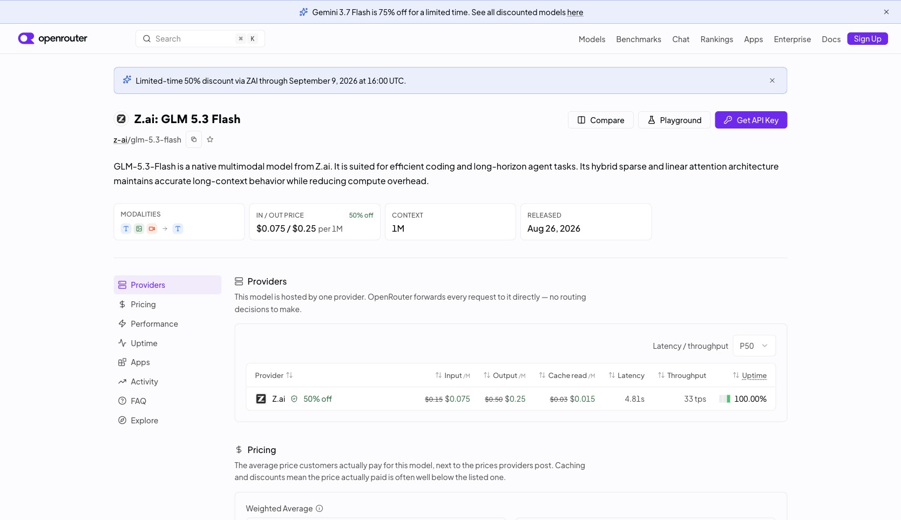
Task: Sort providers by Cache read price
Action: [x=567, y=375]
